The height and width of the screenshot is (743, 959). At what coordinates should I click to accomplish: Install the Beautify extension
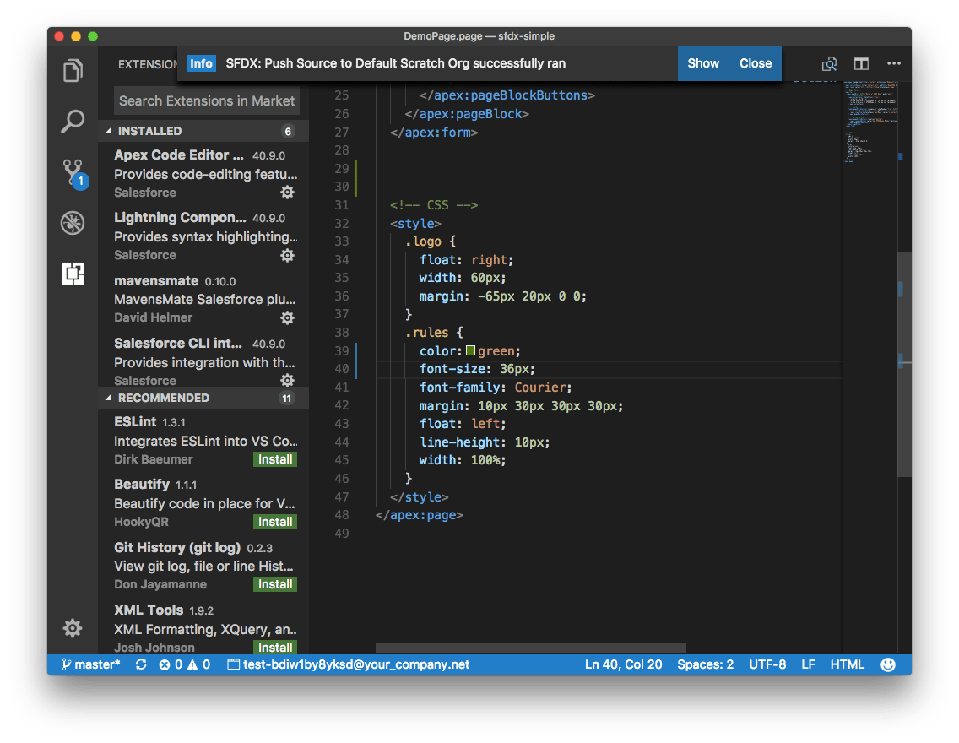275,522
